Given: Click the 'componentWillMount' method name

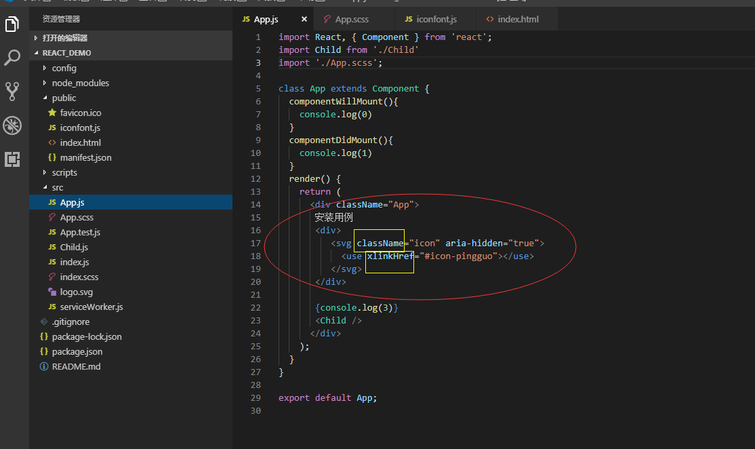Looking at the screenshot, I should [x=335, y=101].
